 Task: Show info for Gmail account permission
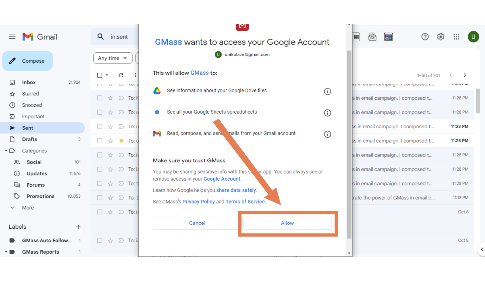pyautogui.click(x=327, y=134)
